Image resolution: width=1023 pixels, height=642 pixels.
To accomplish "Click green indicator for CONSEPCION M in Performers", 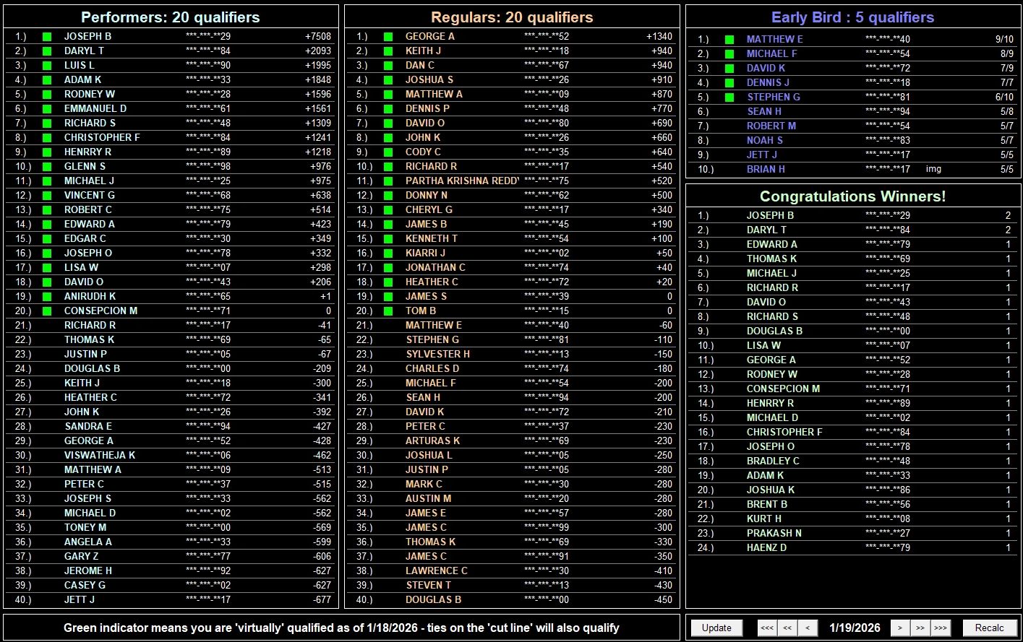I will click(47, 311).
